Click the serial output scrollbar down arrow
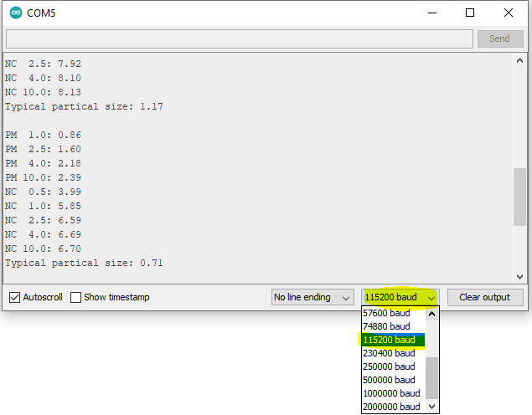 coord(519,276)
